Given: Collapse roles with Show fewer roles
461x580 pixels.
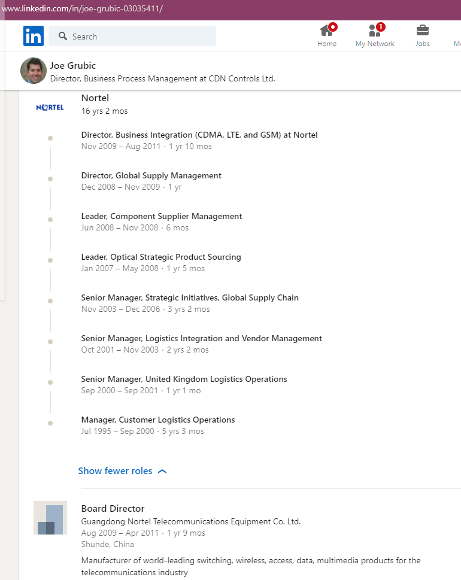Looking at the screenshot, I should click(122, 471).
